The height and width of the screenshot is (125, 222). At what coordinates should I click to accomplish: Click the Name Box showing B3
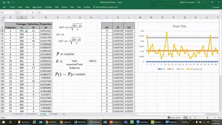7,12
